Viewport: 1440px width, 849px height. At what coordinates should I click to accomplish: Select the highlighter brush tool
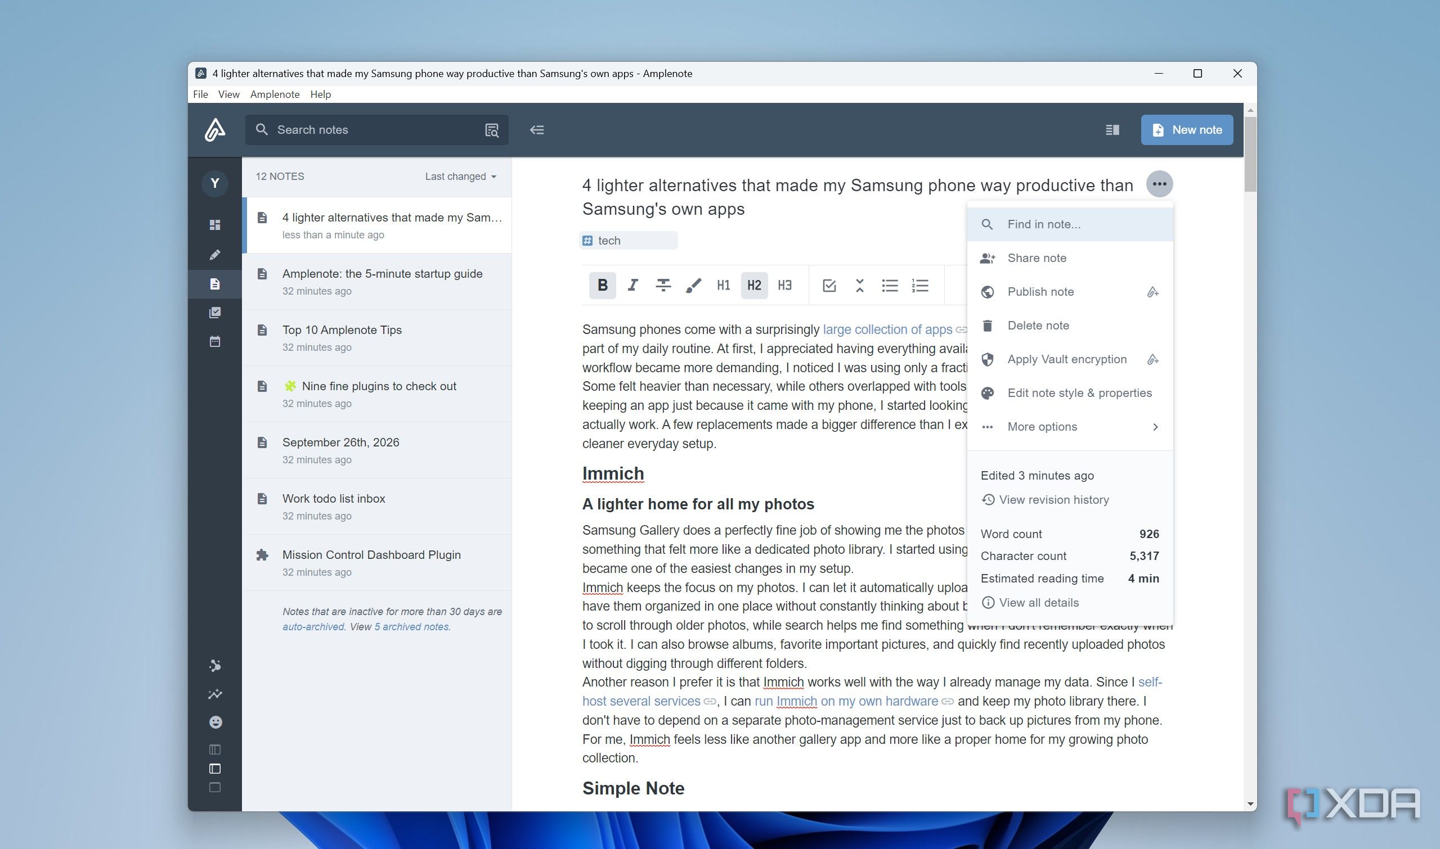[x=693, y=285]
